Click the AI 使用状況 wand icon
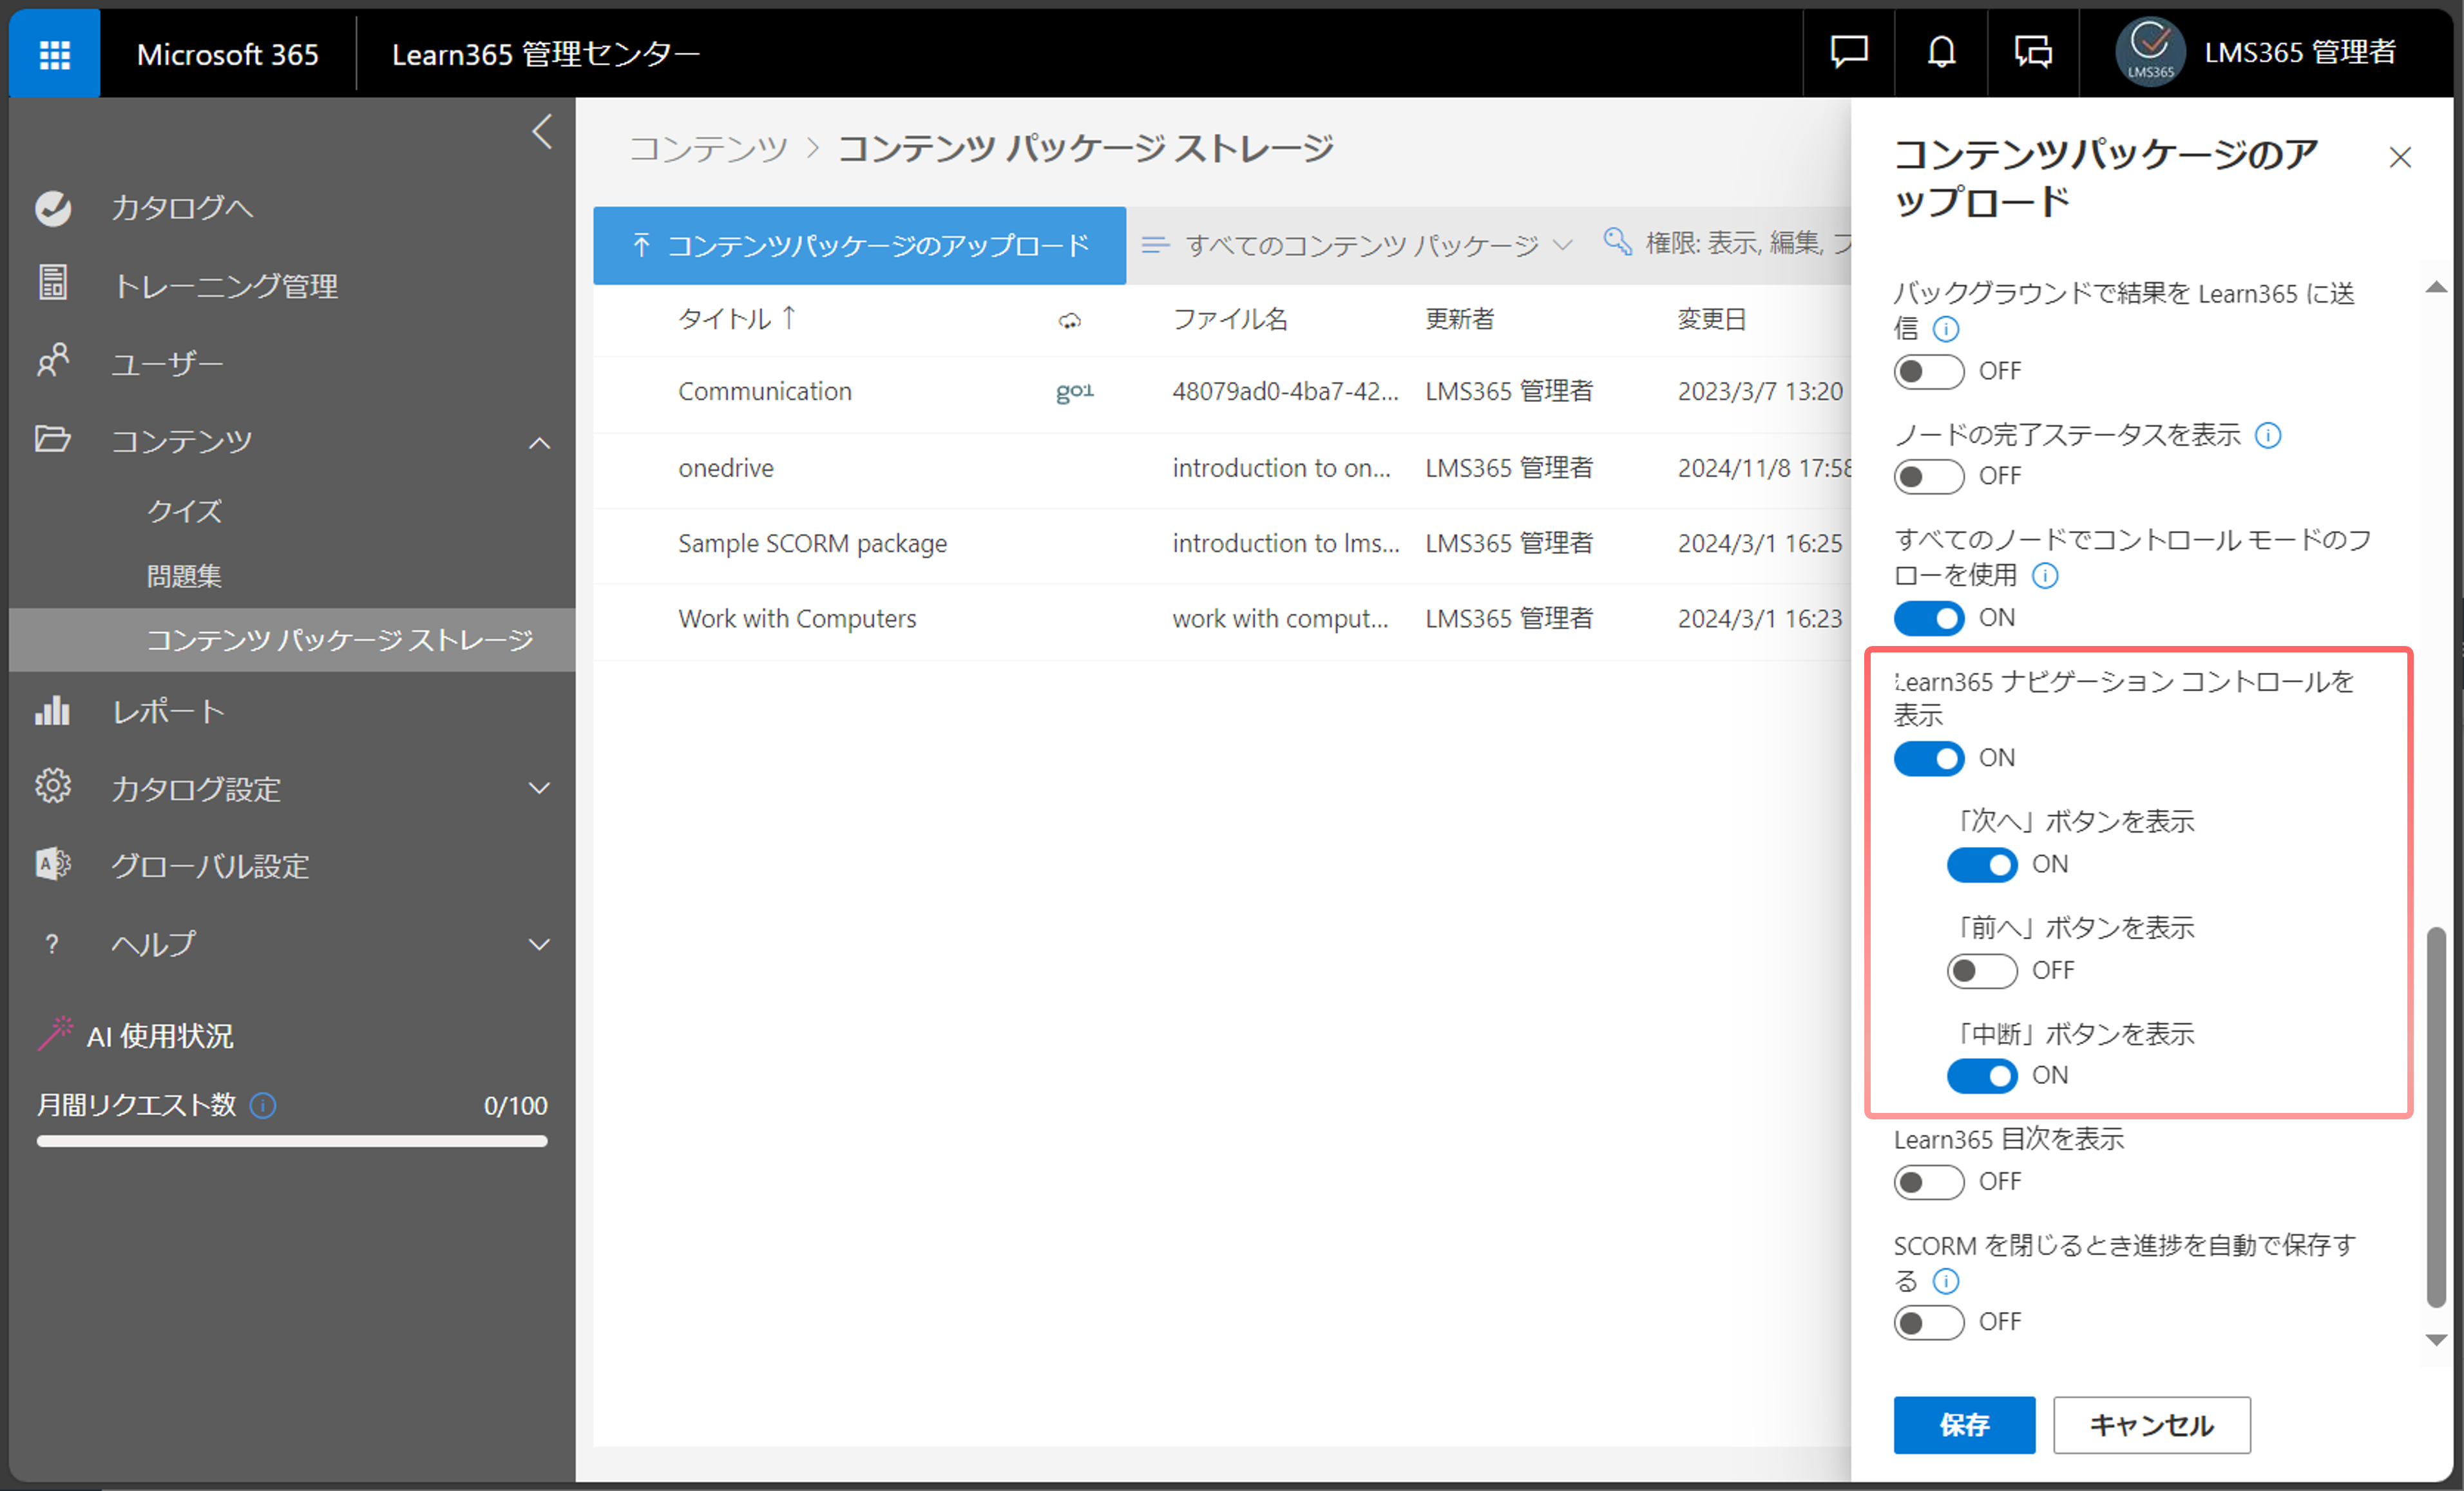This screenshot has width=2464, height=1491. 55,1034
